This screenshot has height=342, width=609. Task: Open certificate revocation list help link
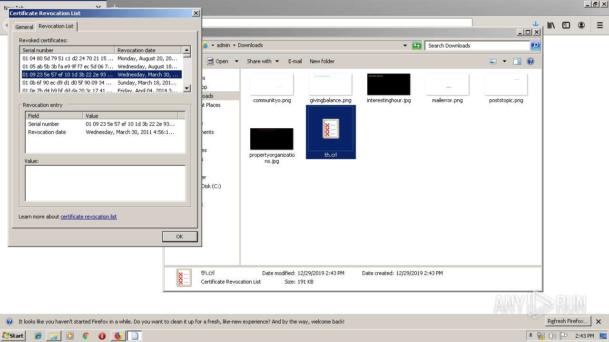tap(88, 217)
